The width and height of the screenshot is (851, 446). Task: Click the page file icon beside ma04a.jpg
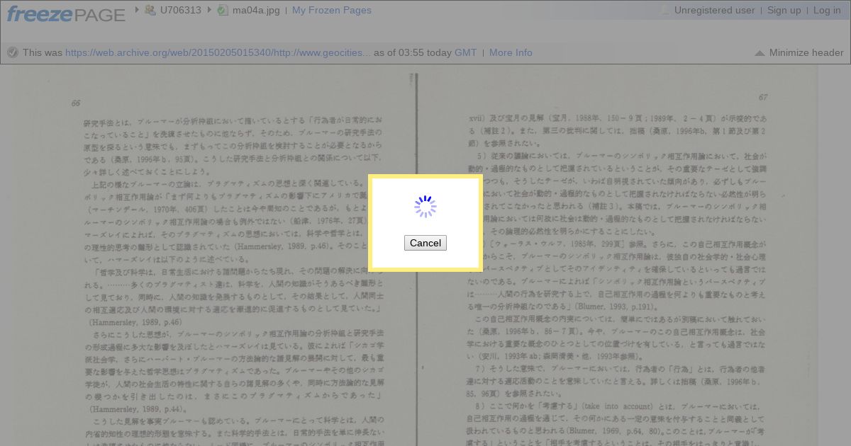(223, 10)
